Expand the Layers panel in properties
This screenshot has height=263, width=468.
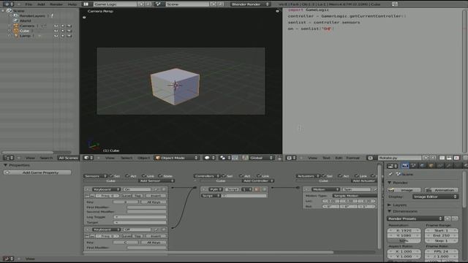point(389,205)
